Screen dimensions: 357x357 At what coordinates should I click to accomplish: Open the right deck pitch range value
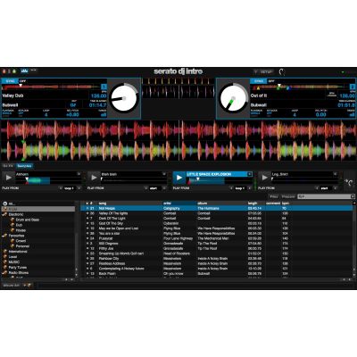(x=352, y=114)
